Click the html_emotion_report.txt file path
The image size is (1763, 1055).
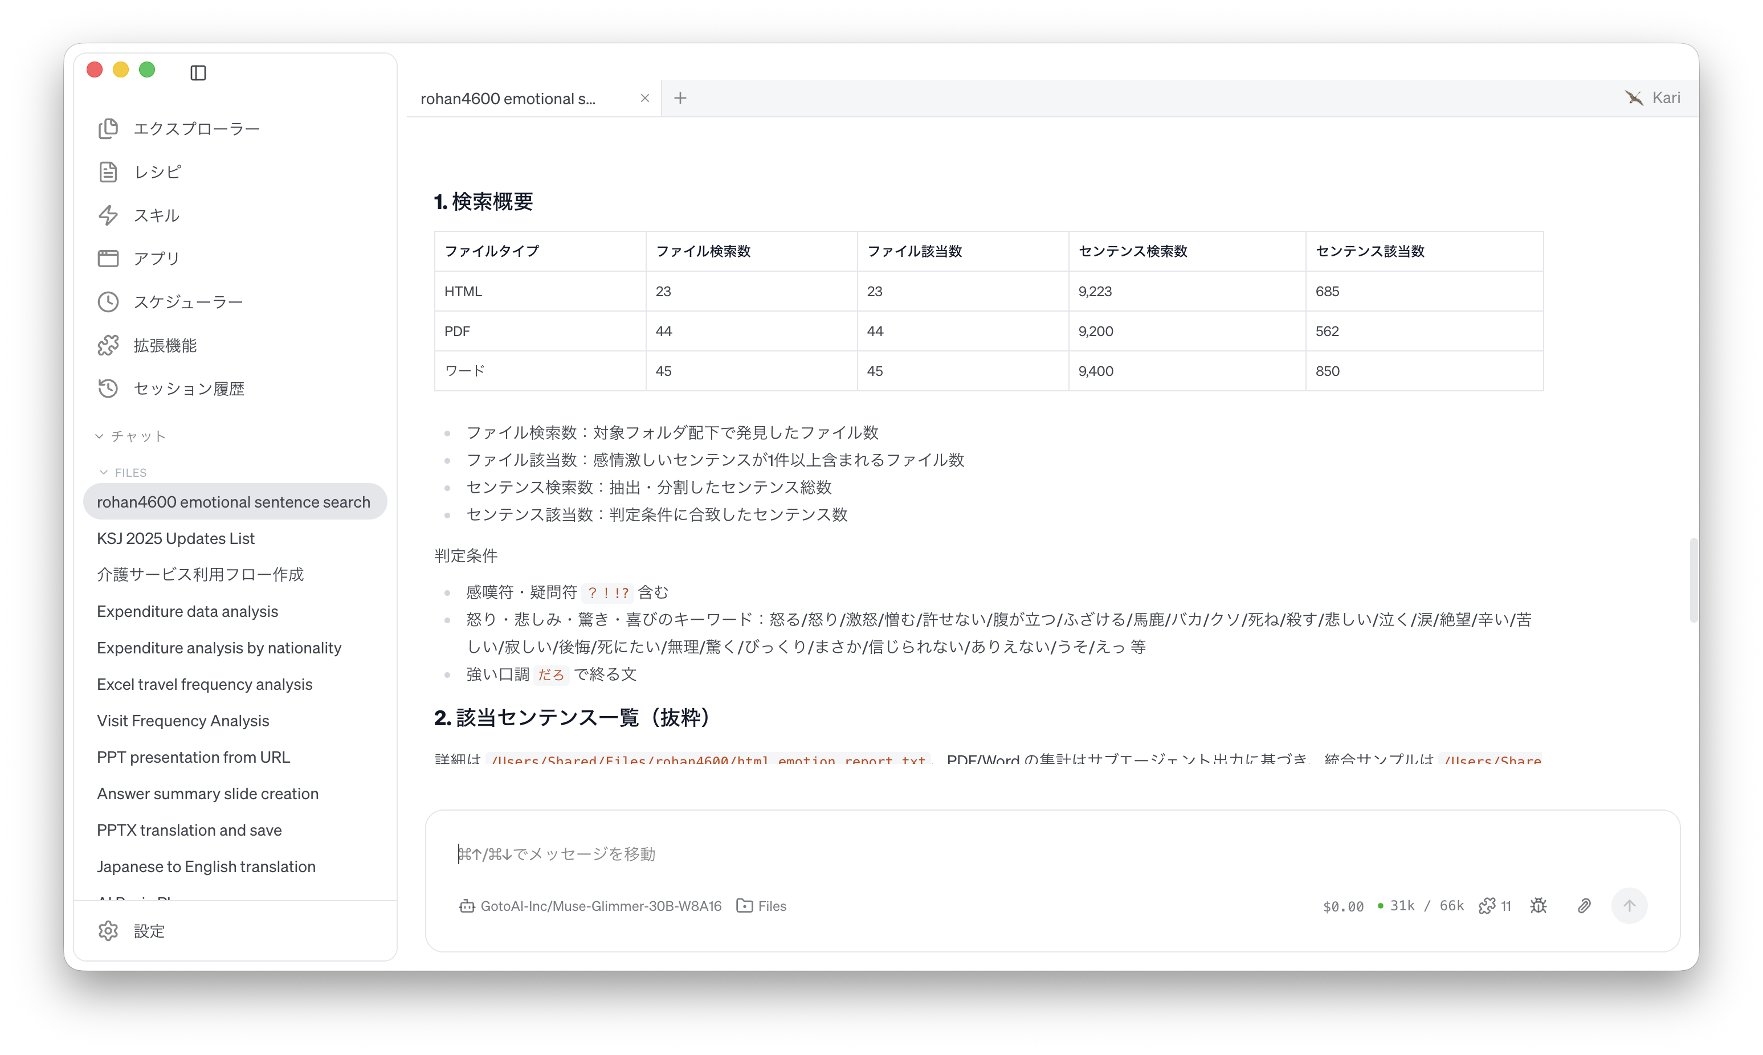(709, 760)
